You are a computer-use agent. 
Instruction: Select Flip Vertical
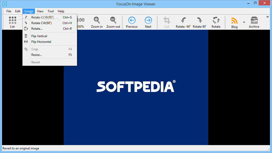coord(50,36)
